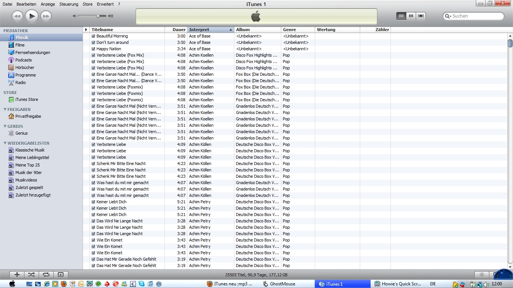
Task: Show the artwork viewer panel
Action: [61, 274]
